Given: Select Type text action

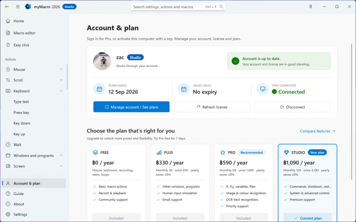Looking at the screenshot, I should [21, 102].
